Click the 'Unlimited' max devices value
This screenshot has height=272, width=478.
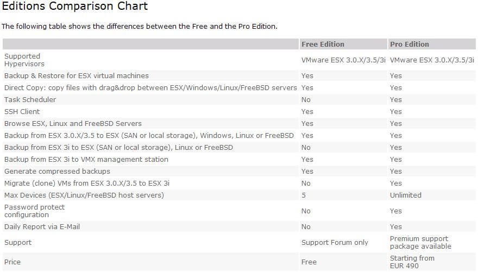405,195
